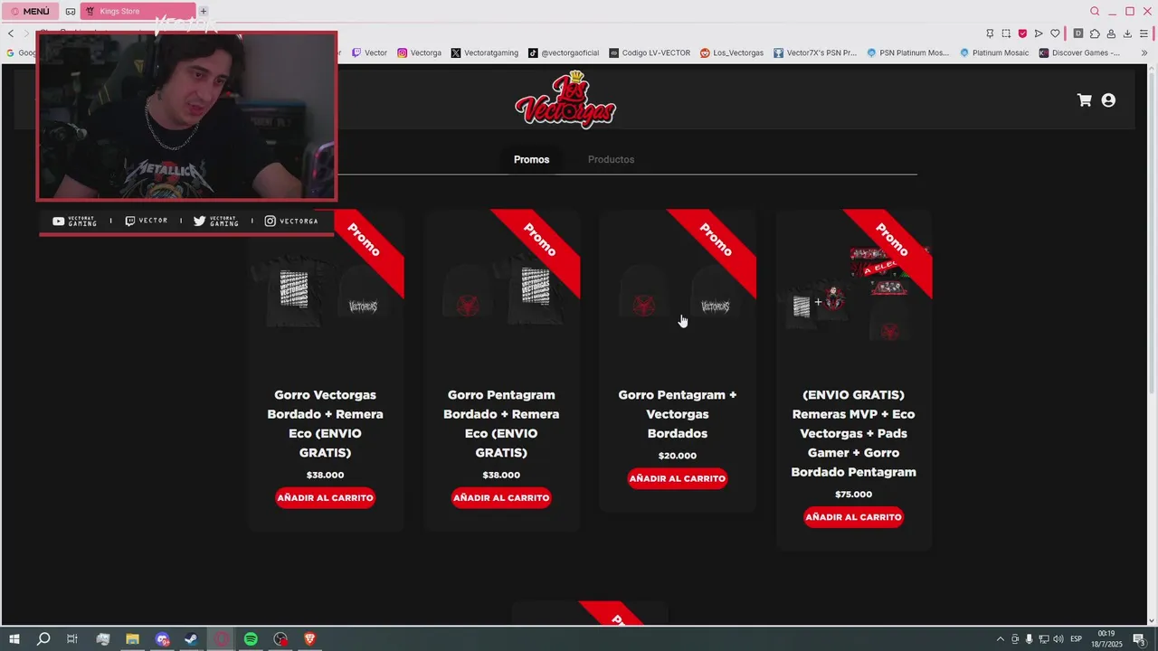Viewport: 1158px width, 651px height.
Task: Click the Gorro Pentagram + Vectorgas Bordados title
Action: point(678,414)
